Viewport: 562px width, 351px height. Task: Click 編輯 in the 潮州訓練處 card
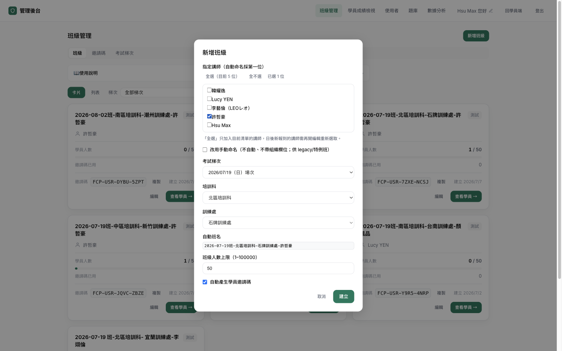(x=154, y=197)
